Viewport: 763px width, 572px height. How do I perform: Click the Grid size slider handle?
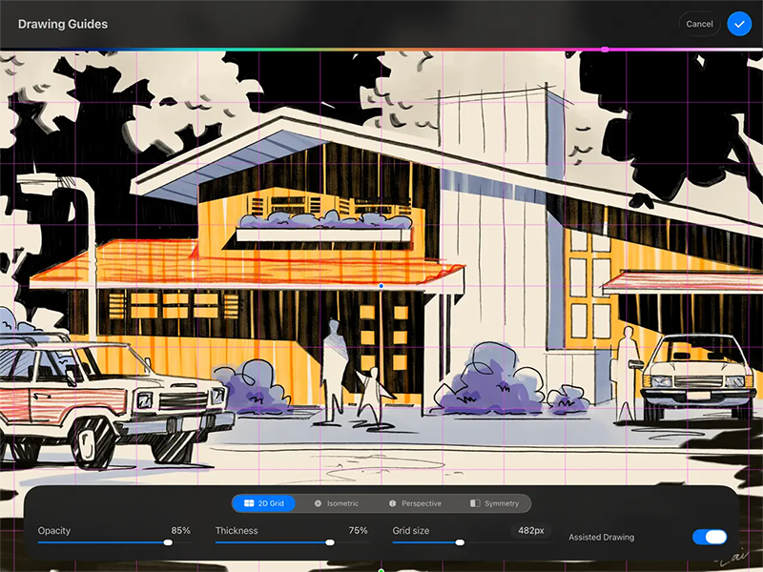(460, 542)
